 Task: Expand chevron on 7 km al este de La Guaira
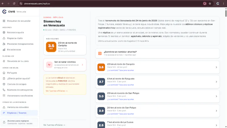[216, 125]
